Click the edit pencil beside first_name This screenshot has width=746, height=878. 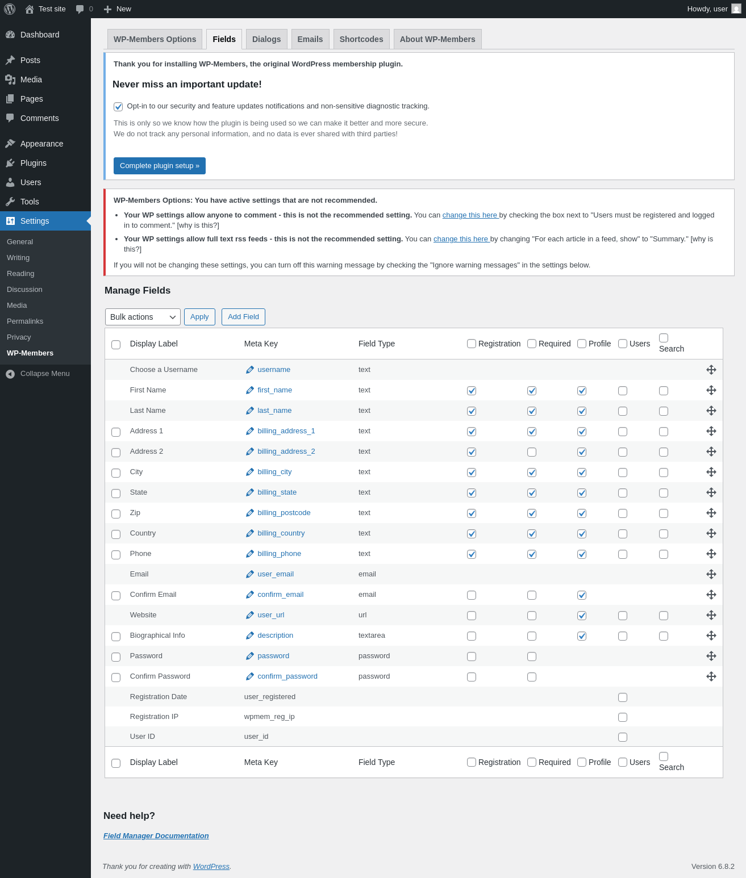[250, 390]
